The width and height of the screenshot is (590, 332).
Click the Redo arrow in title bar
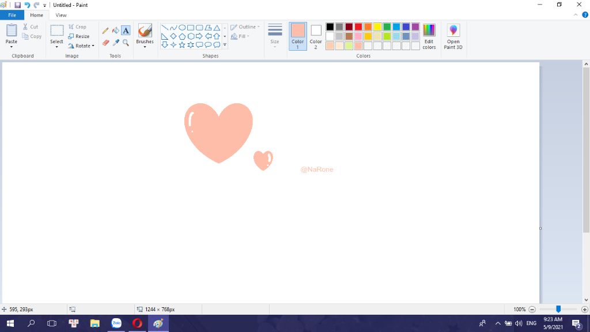(36, 5)
